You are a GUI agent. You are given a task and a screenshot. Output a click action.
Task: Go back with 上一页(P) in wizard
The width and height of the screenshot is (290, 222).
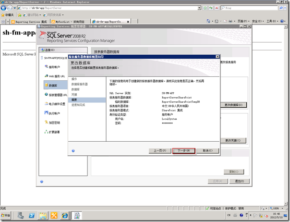click(160, 150)
